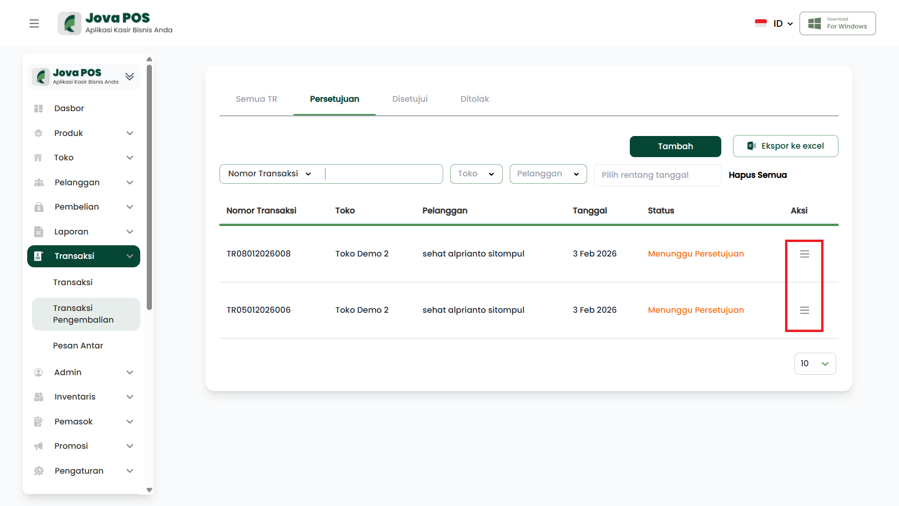This screenshot has height=506, width=899.
Task: Click Hapus Semua to clear filters
Action: pos(757,175)
